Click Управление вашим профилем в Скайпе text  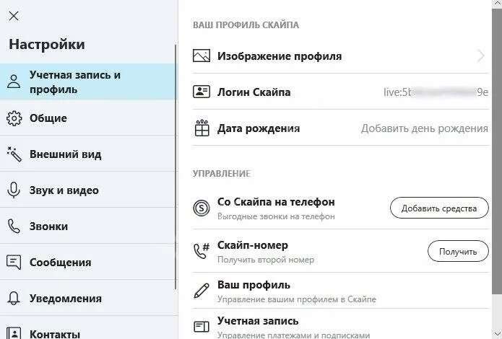pyautogui.click(x=297, y=299)
